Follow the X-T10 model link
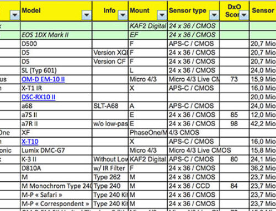Screen dimensions: 276x211 pos(30,142)
